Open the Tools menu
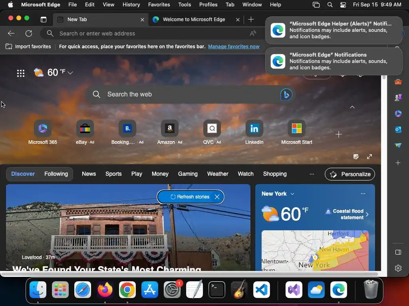This screenshot has width=409, height=306. tap(185, 4)
